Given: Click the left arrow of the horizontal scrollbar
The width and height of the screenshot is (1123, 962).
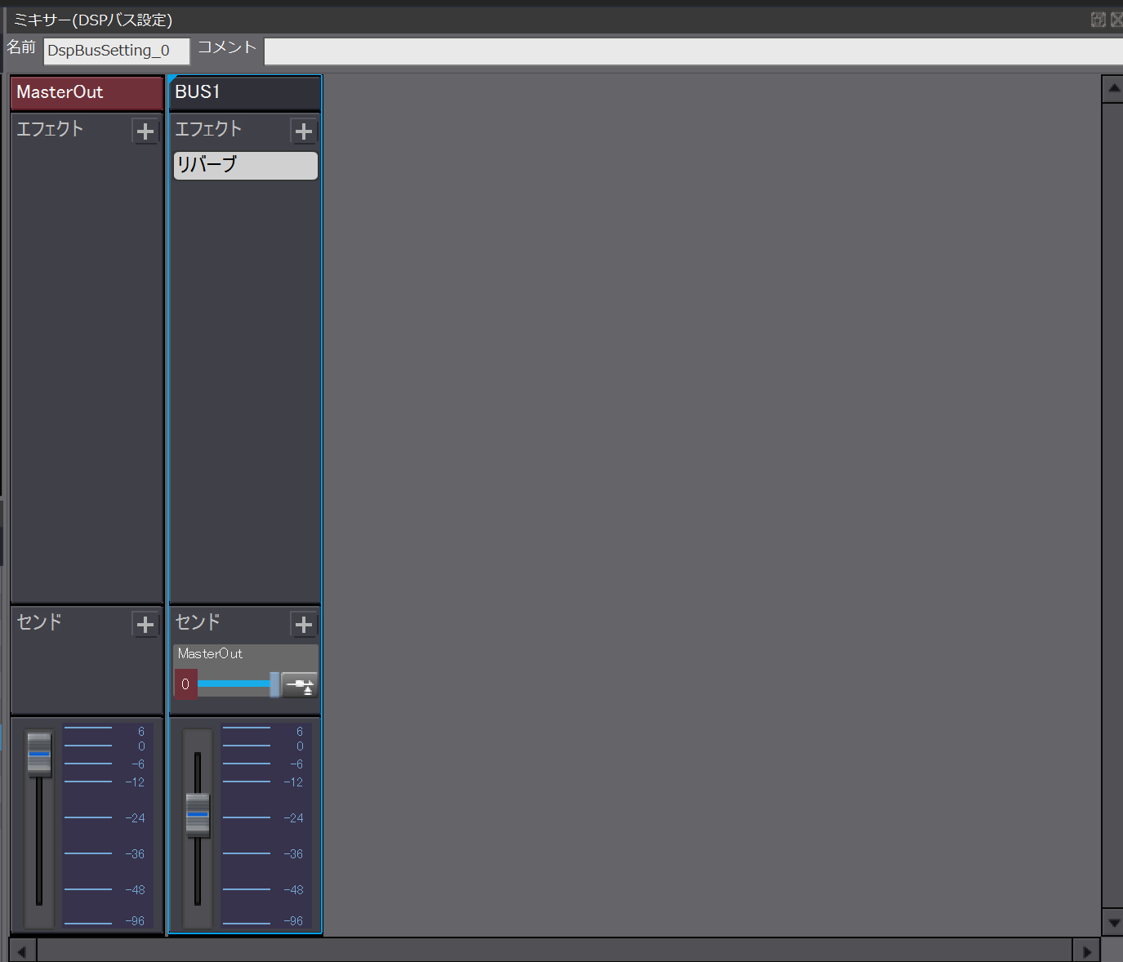Looking at the screenshot, I should [x=20, y=951].
